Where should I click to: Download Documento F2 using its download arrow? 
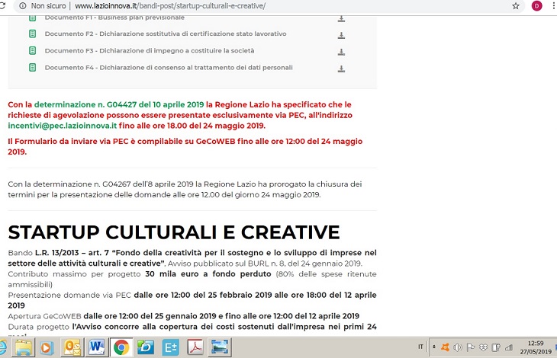coord(341,34)
